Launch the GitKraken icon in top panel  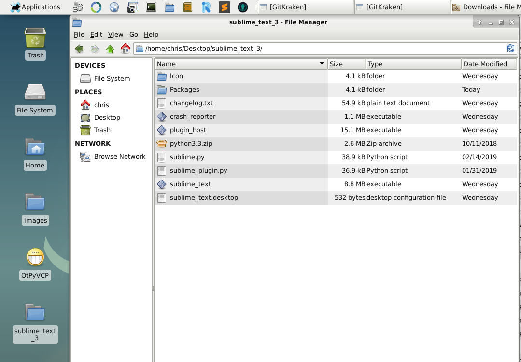[243, 7]
